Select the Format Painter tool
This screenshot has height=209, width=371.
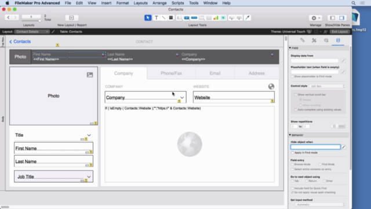point(248,18)
